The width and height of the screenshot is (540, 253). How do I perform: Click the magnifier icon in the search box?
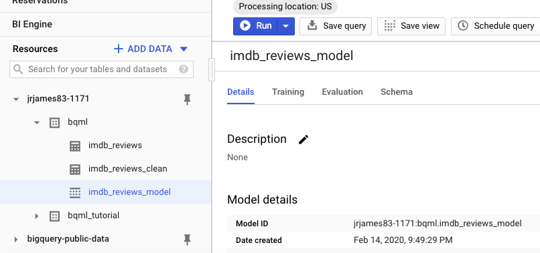point(18,69)
